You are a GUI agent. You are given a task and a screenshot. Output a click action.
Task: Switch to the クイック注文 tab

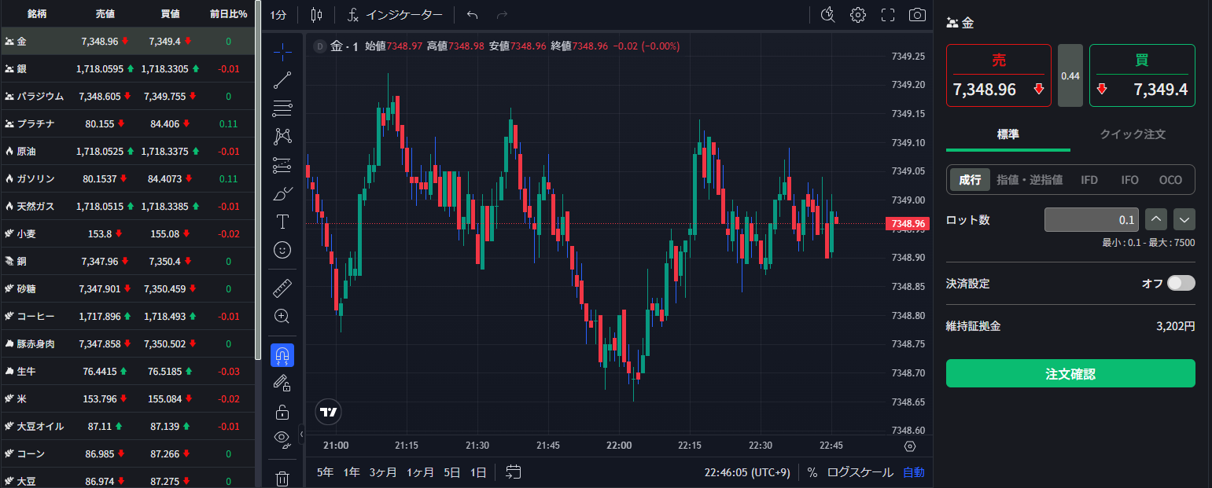tap(1133, 134)
